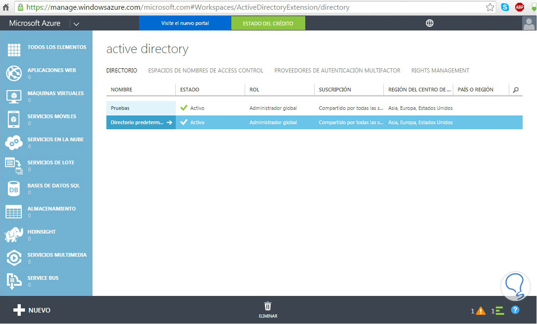
Task: Open the user account avatar
Action: tap(529, 23)
